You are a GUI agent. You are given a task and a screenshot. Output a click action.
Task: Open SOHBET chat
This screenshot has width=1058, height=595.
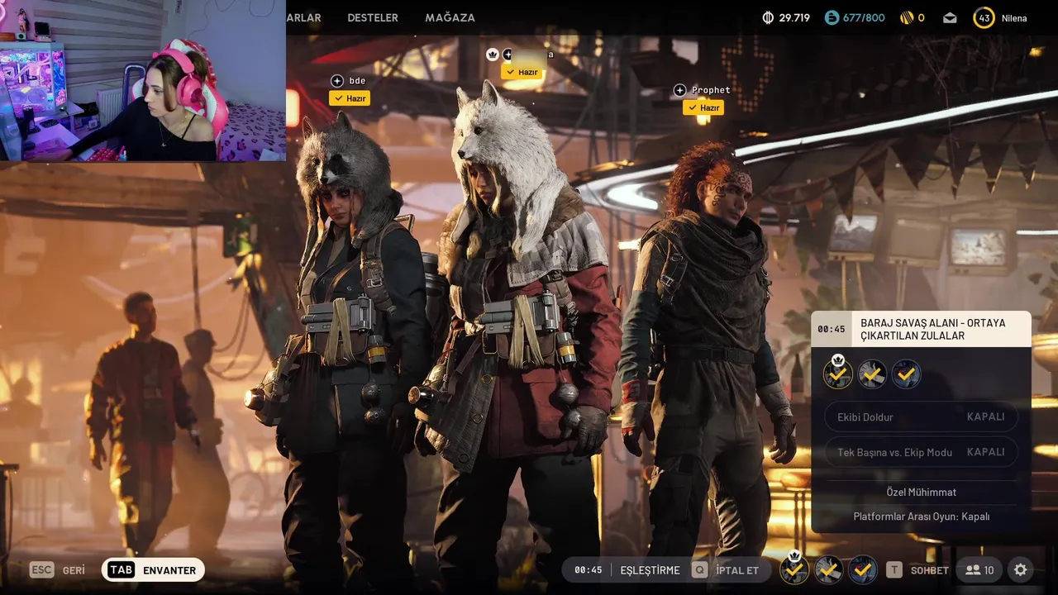pyautogui.click(x=929, y=570)
